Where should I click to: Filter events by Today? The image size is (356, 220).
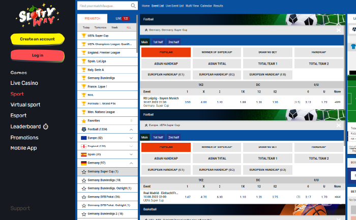pyautogui.click(x=86, y=27)
